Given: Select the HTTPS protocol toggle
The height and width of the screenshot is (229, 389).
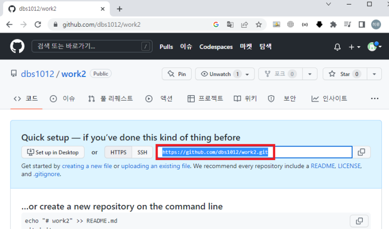Looking at the screenshot, I should coord(118,152).
